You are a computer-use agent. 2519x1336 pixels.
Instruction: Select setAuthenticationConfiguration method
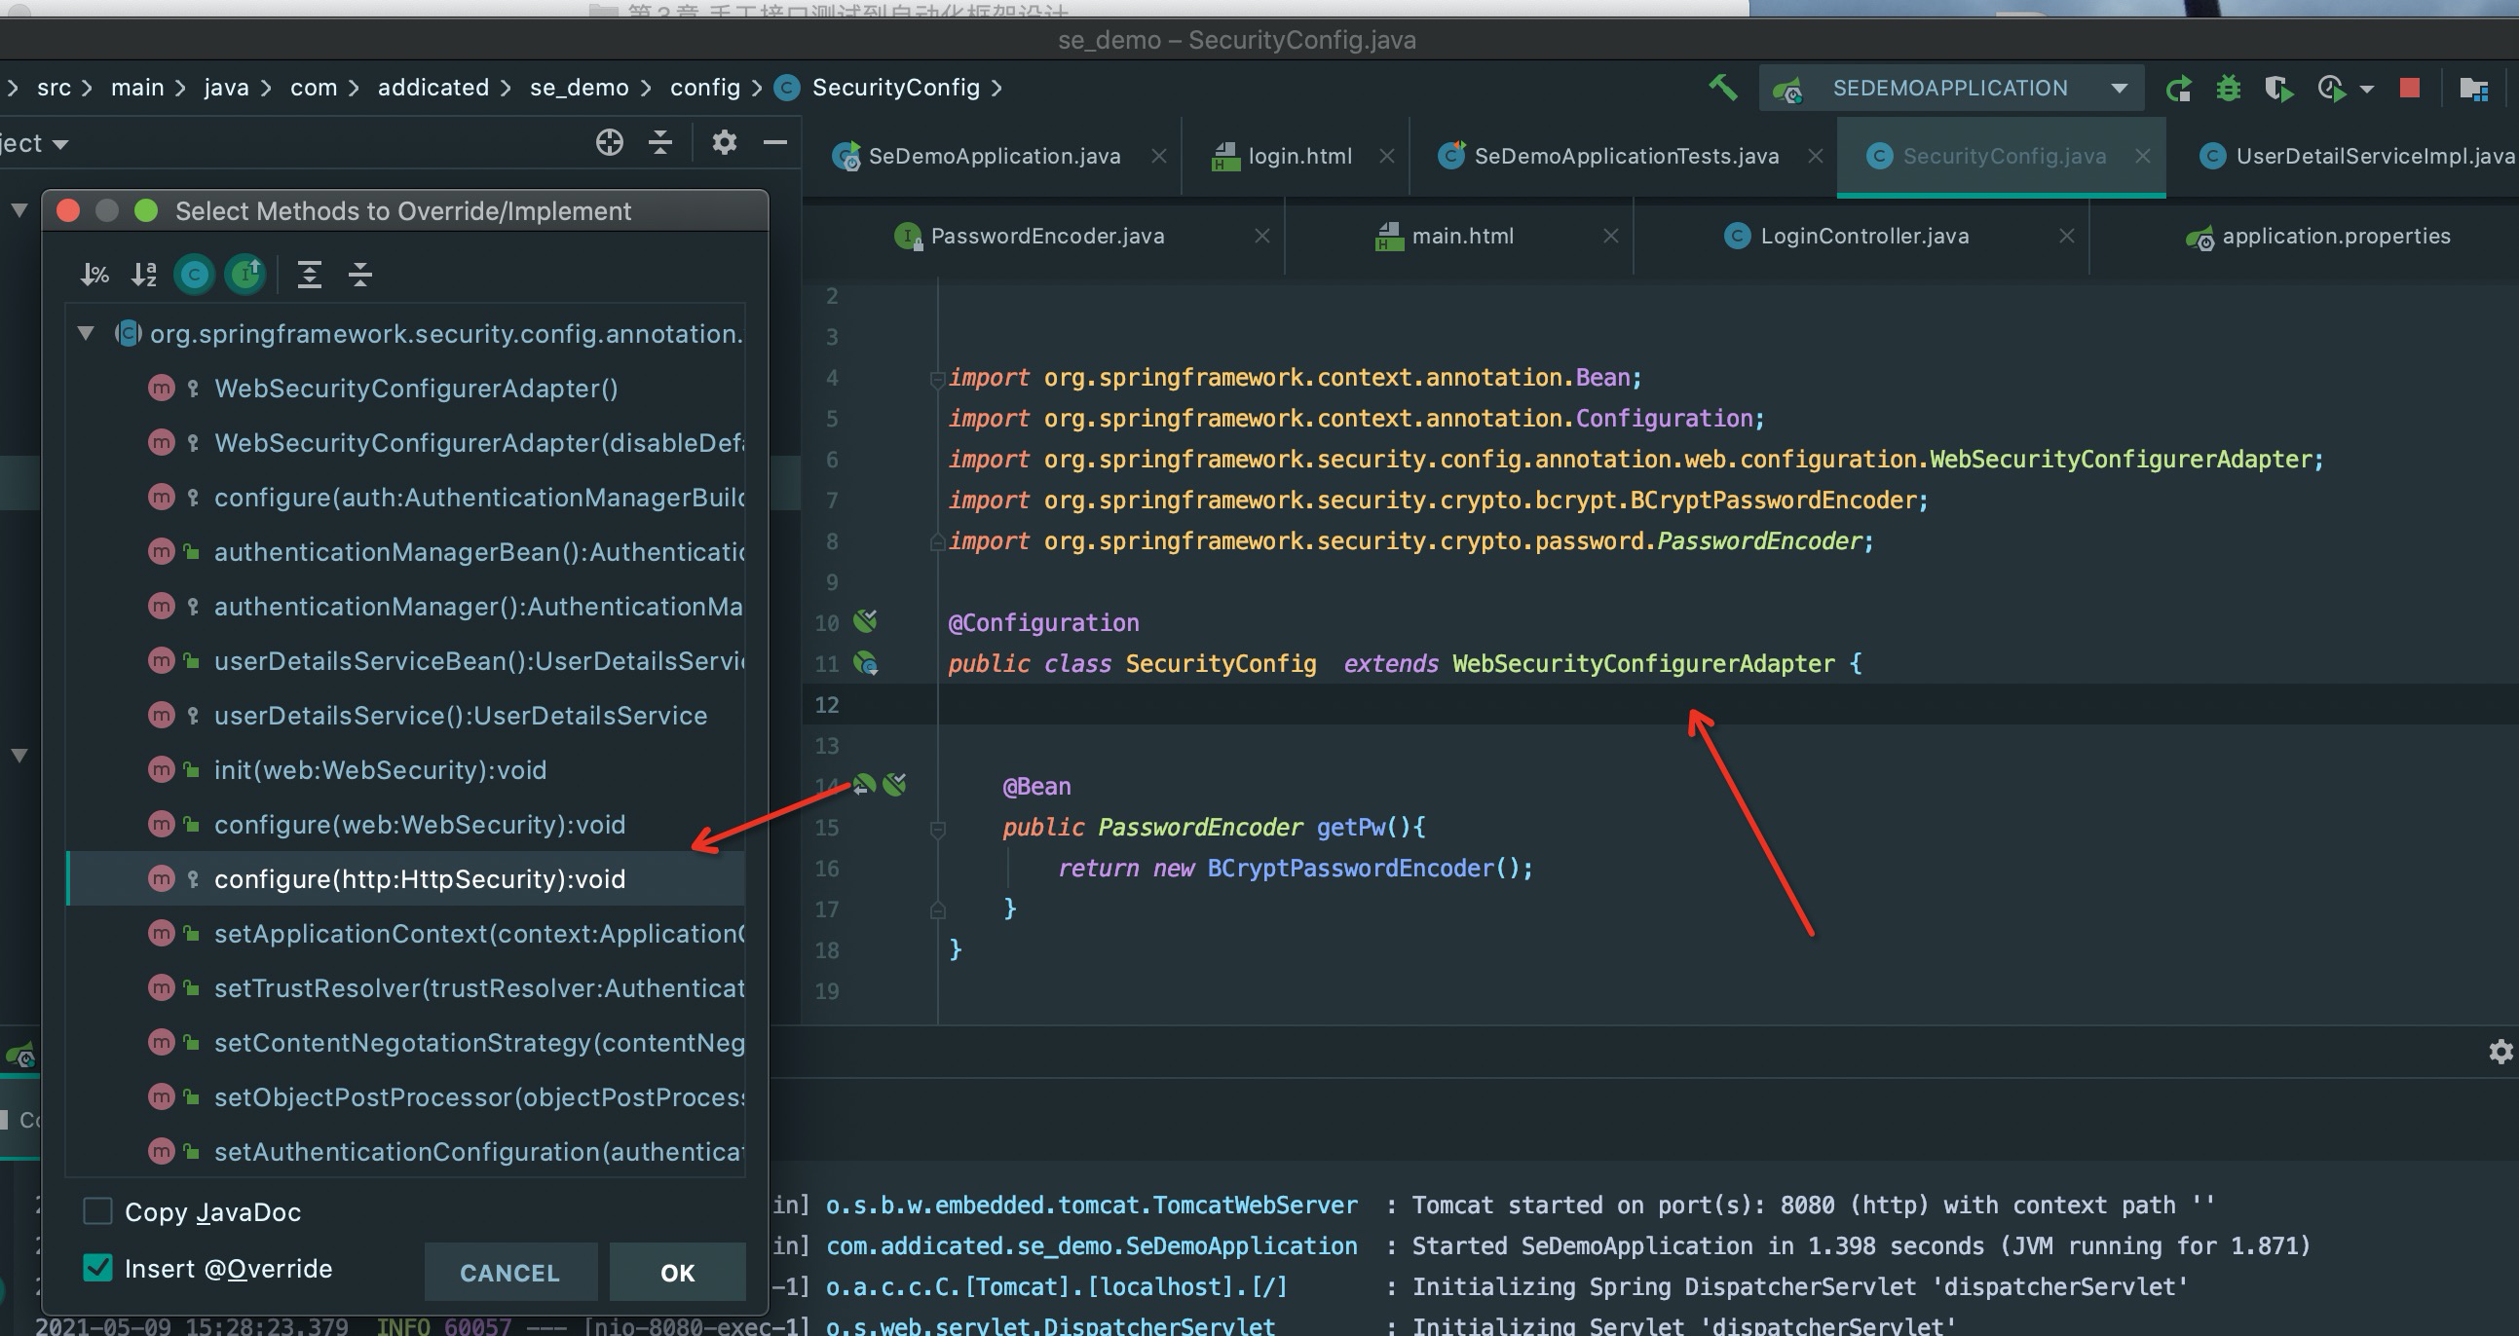coord(406,1152)
